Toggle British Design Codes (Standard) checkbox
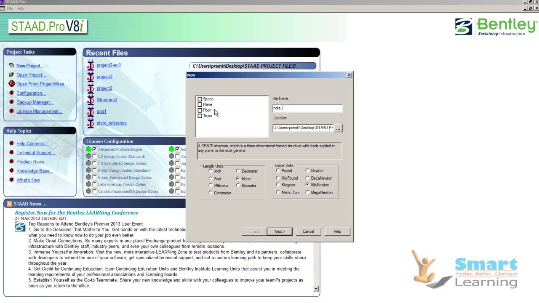Screen dimensions: 539x303 [x=95, y=170]
